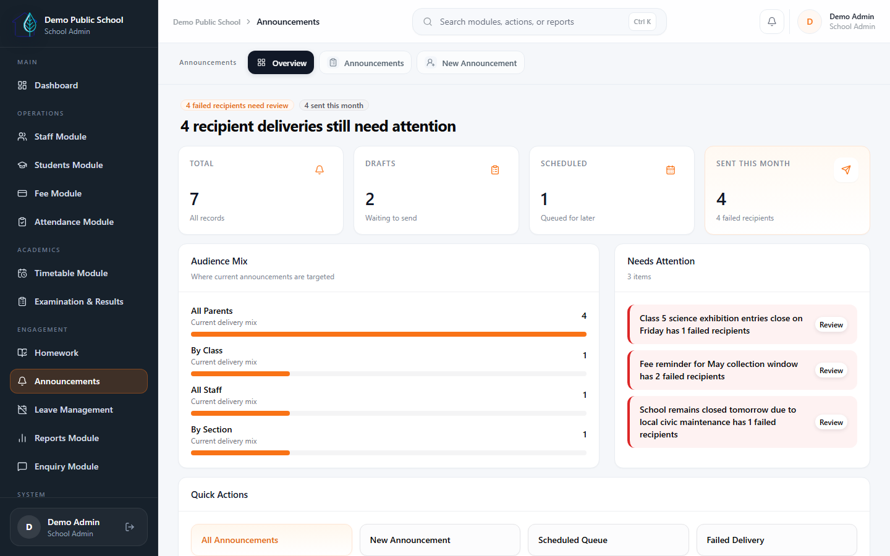Click the Drafts stat card
890x556 pixels.
click(x=436, y=190)
